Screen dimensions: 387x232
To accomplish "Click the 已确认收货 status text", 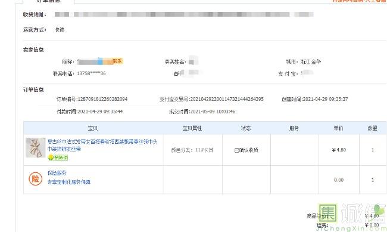I will tap(246, 150).
